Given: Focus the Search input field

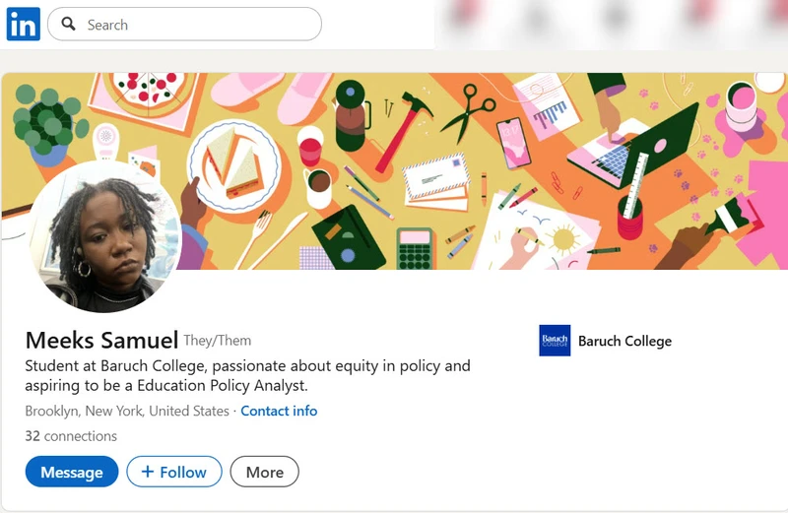Looking at the screenshot, I should [x=197, y=25].
